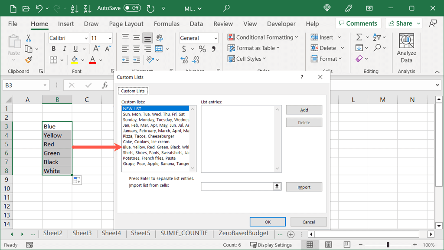The image size is (444, 250).
Task: Select the Blue, Yellow, Red custom list entry
Action: [x=156, y=147]
